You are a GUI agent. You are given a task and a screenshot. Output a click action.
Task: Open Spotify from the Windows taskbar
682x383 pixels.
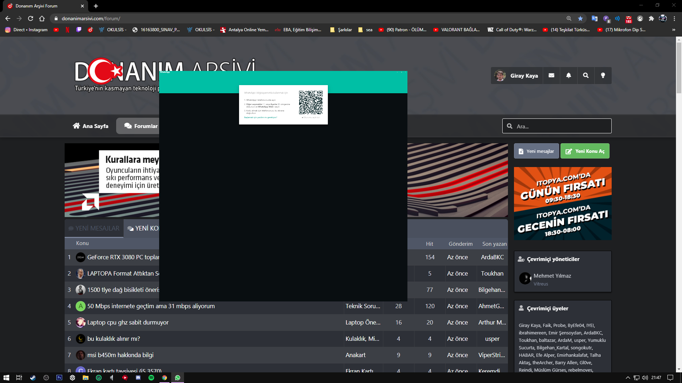click(151, 378)
